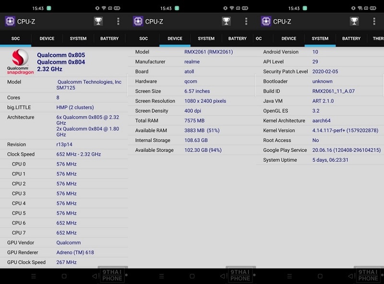Tap the trophy icon in the middle CPU-Z screen

226,21
